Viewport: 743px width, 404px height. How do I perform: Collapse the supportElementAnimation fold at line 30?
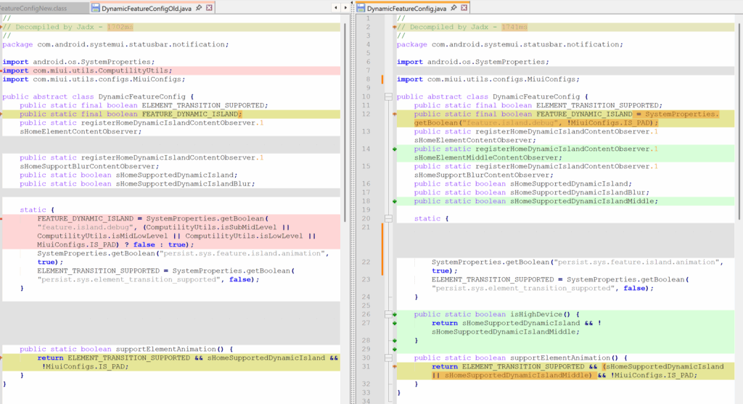pyautogui.click(x=389, y=358)
